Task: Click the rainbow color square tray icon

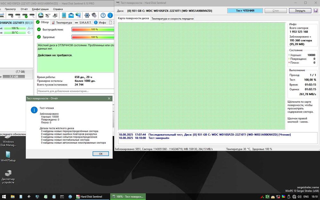Action: 284,197
